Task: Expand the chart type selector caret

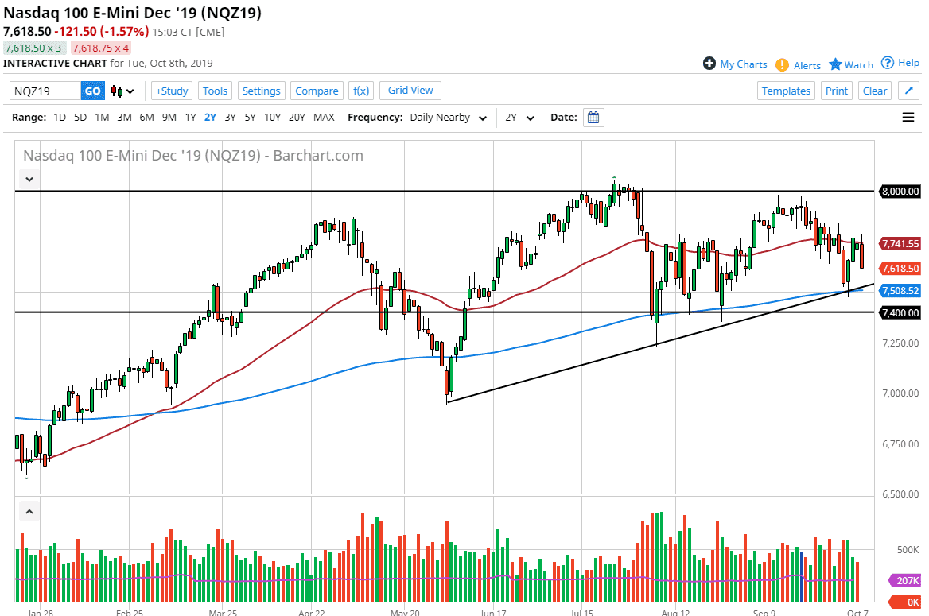Action: click(x=131, y=91)
